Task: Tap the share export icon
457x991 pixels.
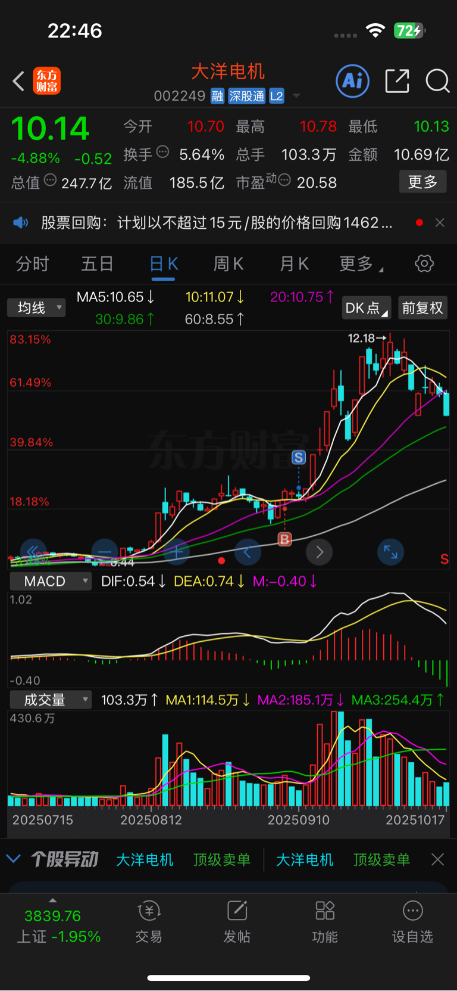Action: pos(397,81)
